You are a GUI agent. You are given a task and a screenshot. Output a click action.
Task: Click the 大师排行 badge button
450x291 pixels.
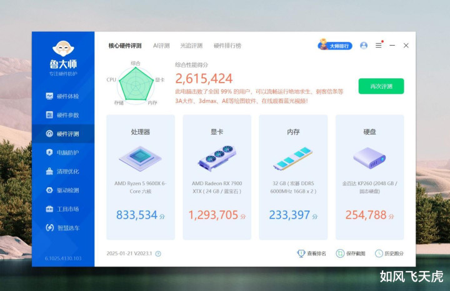(x=335, y=46)
